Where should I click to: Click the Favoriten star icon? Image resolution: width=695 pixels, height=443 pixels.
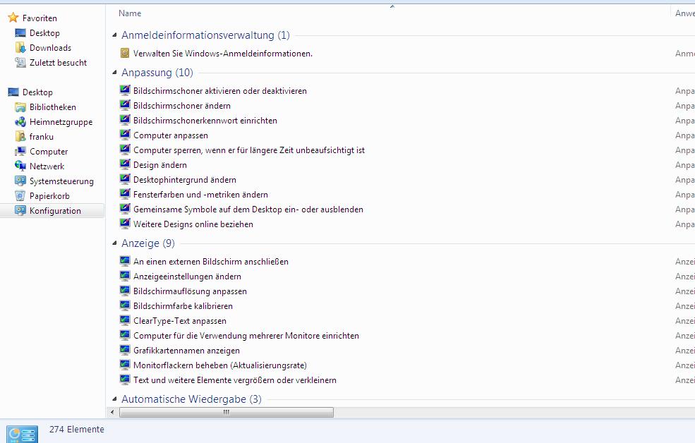13,18
